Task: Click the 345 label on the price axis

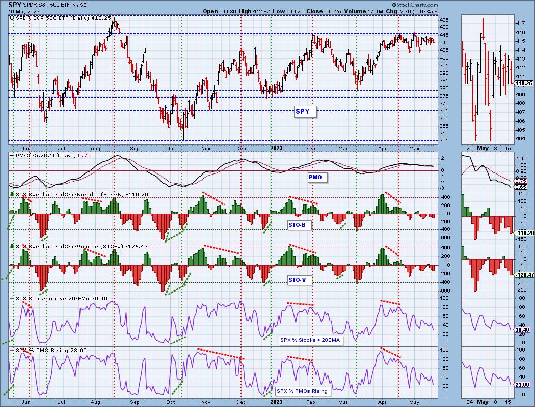Action: (x=443, y=141)
